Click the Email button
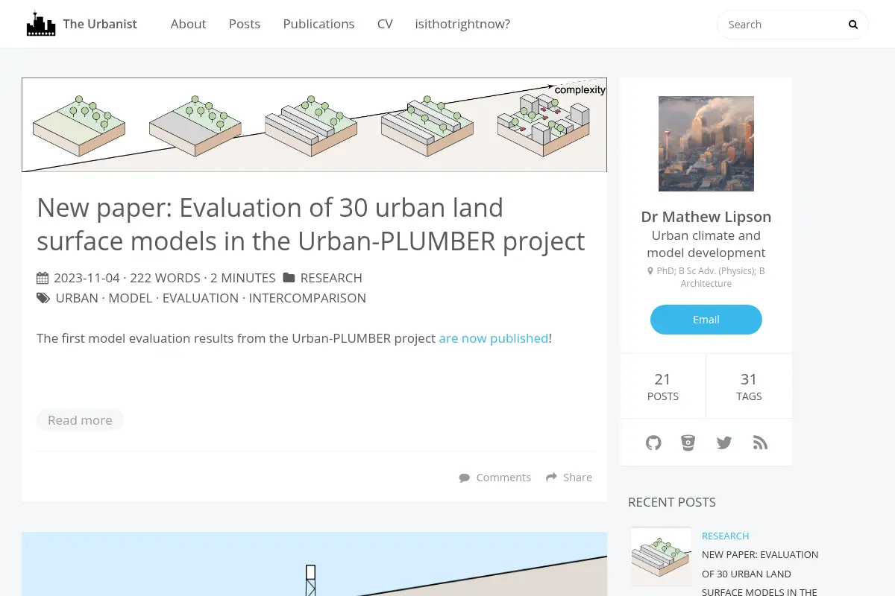The height and width of the screenshot is (596, 895). [x=706, y=320]
